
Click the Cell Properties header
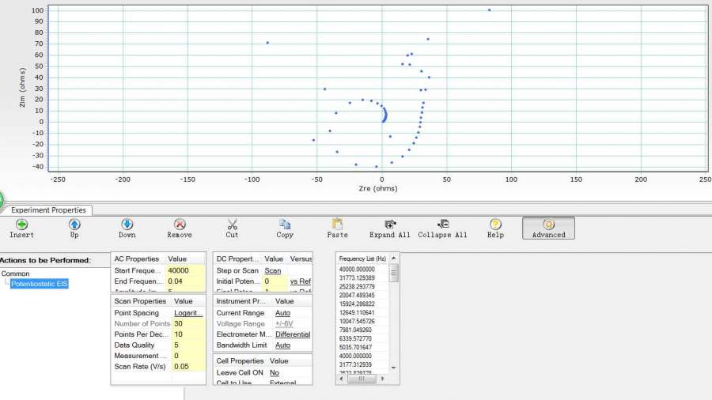tap(240, 361)
